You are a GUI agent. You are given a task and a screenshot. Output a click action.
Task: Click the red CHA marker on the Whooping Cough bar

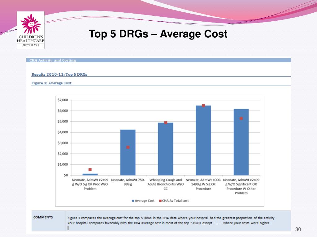[166, 123]
